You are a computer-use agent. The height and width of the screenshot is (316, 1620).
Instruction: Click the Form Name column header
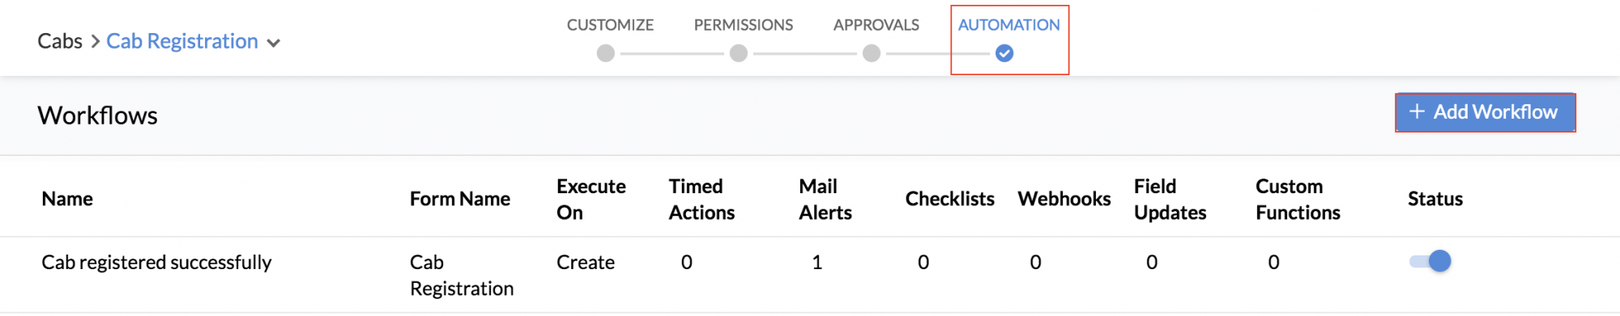[459, 199]
